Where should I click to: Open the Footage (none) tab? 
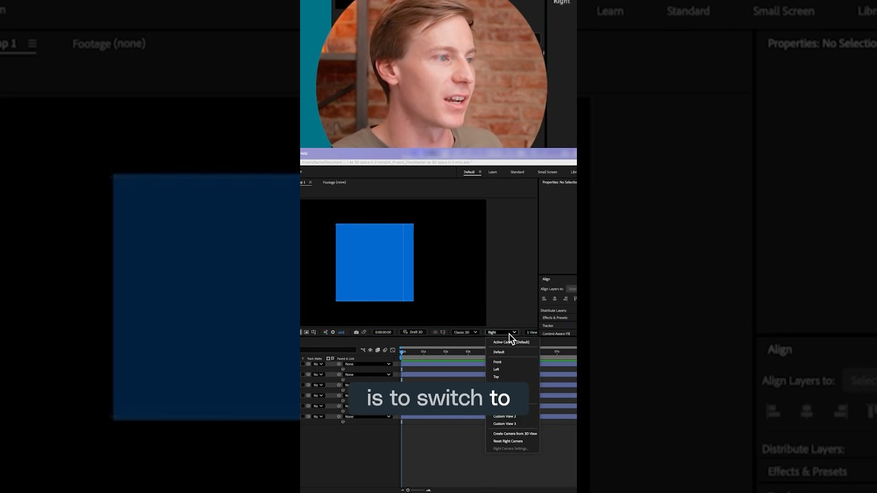tap(334, 182)
